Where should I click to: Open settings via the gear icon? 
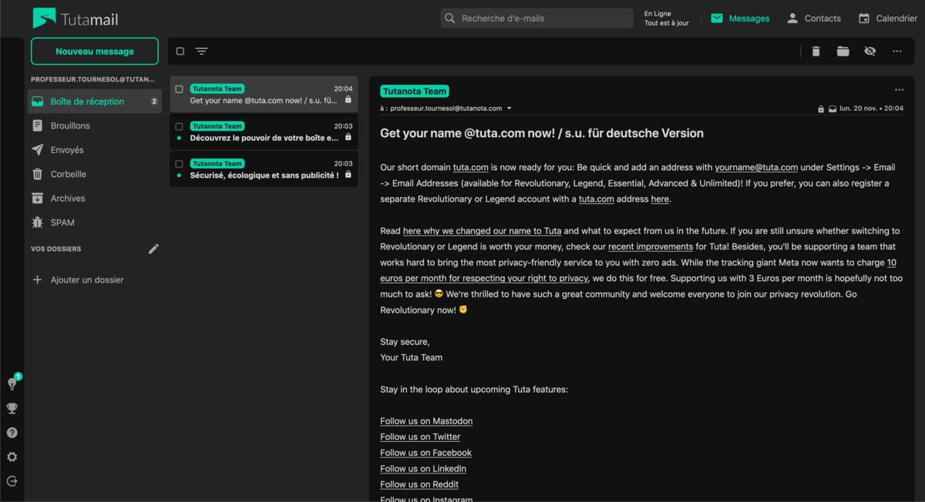[x=12, y=457]
